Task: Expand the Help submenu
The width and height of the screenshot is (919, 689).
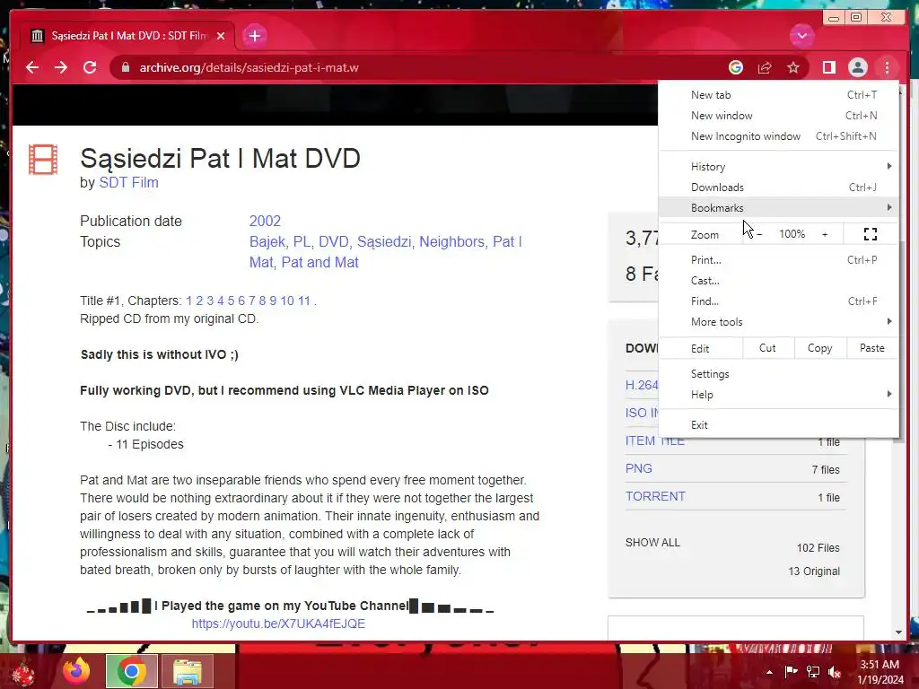Action: (x=778, y=395)
